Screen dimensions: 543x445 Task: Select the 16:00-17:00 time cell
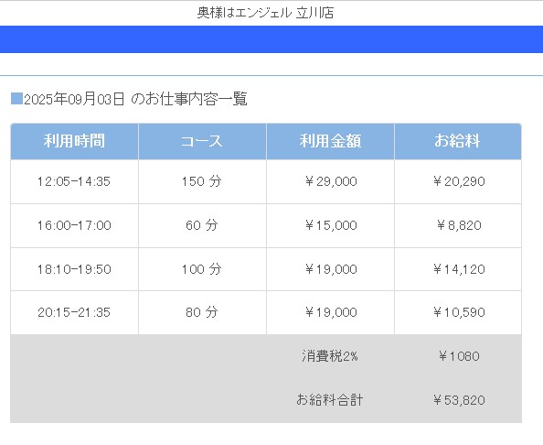74,225
